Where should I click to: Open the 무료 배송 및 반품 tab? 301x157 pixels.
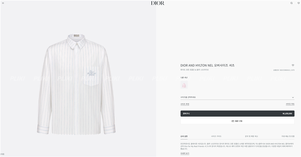pyautogui.click(x=288, y=136)
